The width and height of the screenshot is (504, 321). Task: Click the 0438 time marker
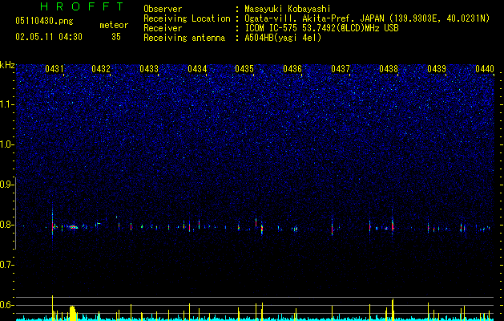pyautogui.click(x=389, y=69)
